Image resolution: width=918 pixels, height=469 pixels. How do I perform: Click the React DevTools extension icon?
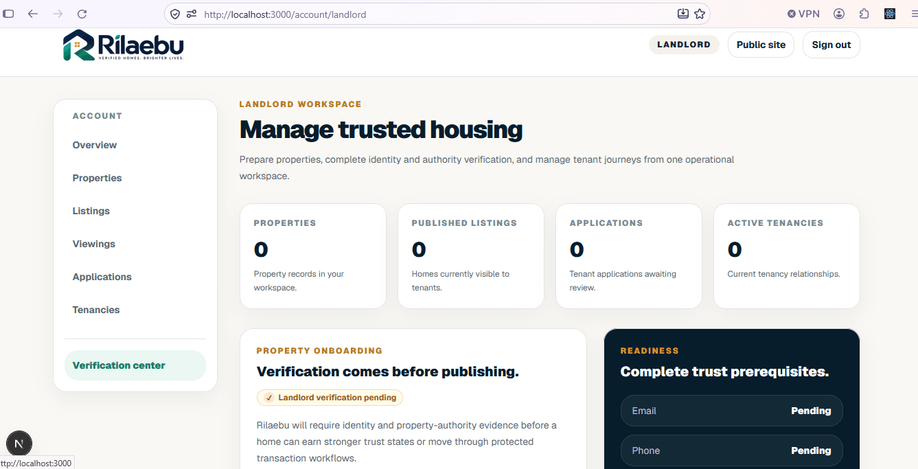tap(890, 14)
